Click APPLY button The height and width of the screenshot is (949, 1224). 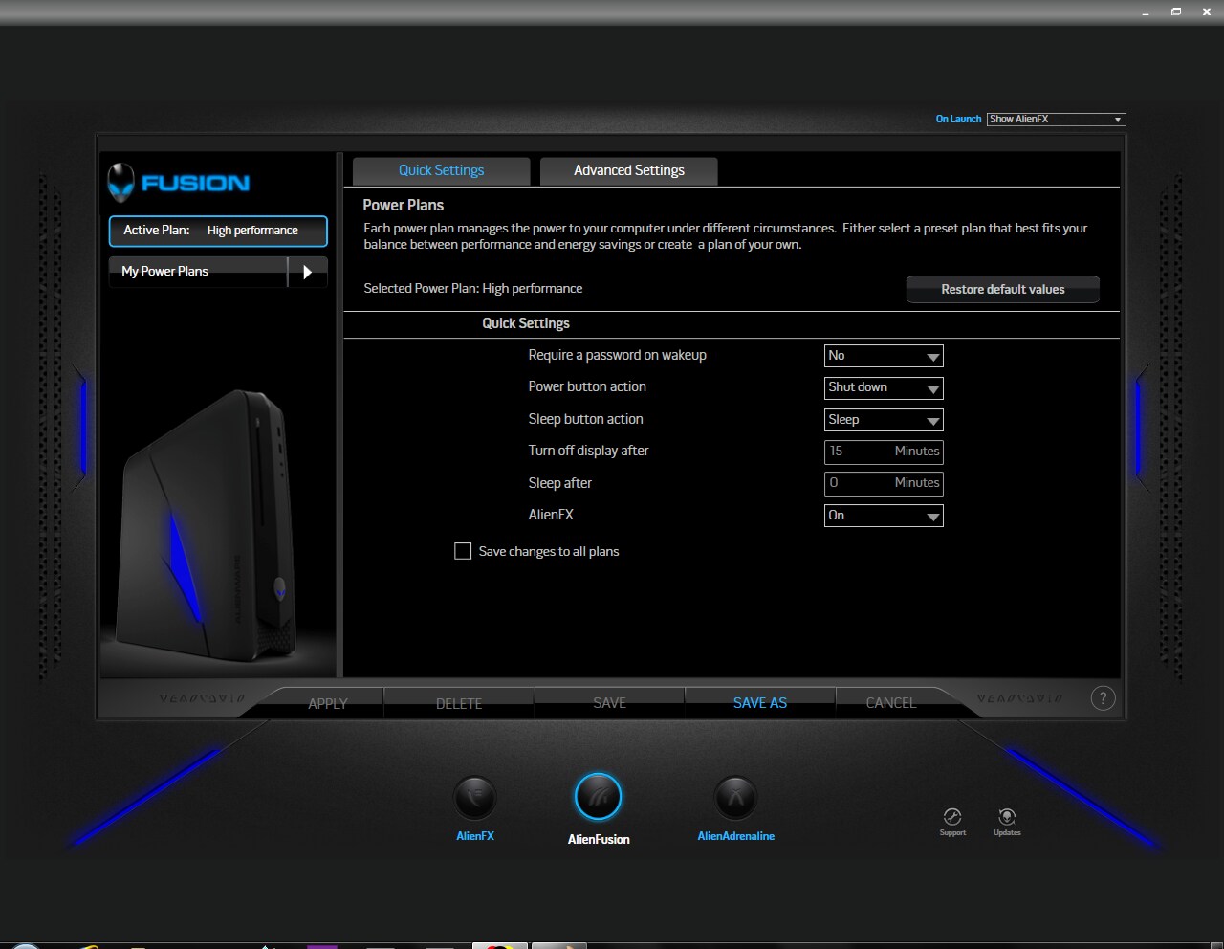coord(327,703)
